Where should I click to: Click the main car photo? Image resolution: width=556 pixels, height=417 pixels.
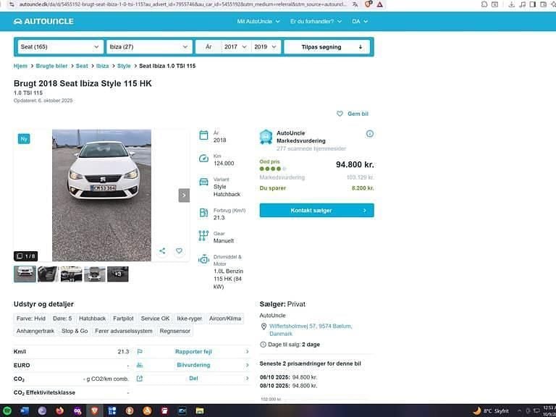coord(102,195)
